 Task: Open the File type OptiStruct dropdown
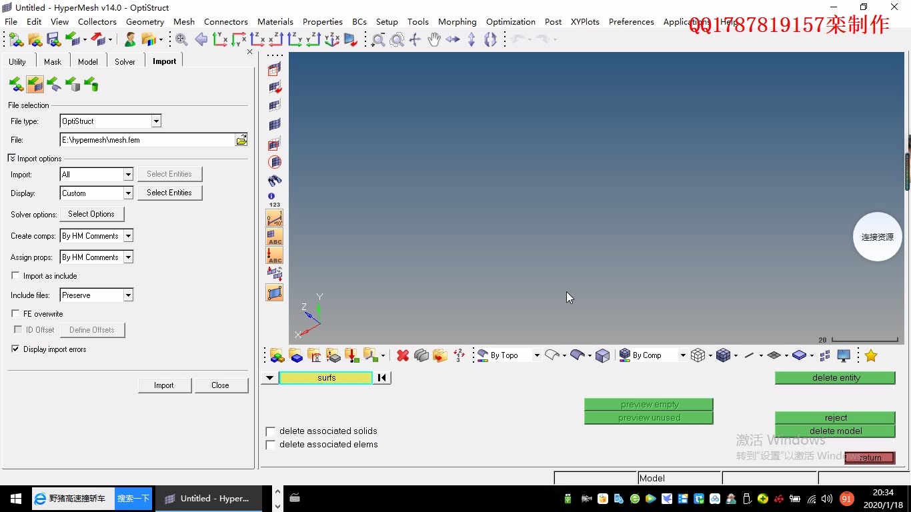click(x=156, y=121)
